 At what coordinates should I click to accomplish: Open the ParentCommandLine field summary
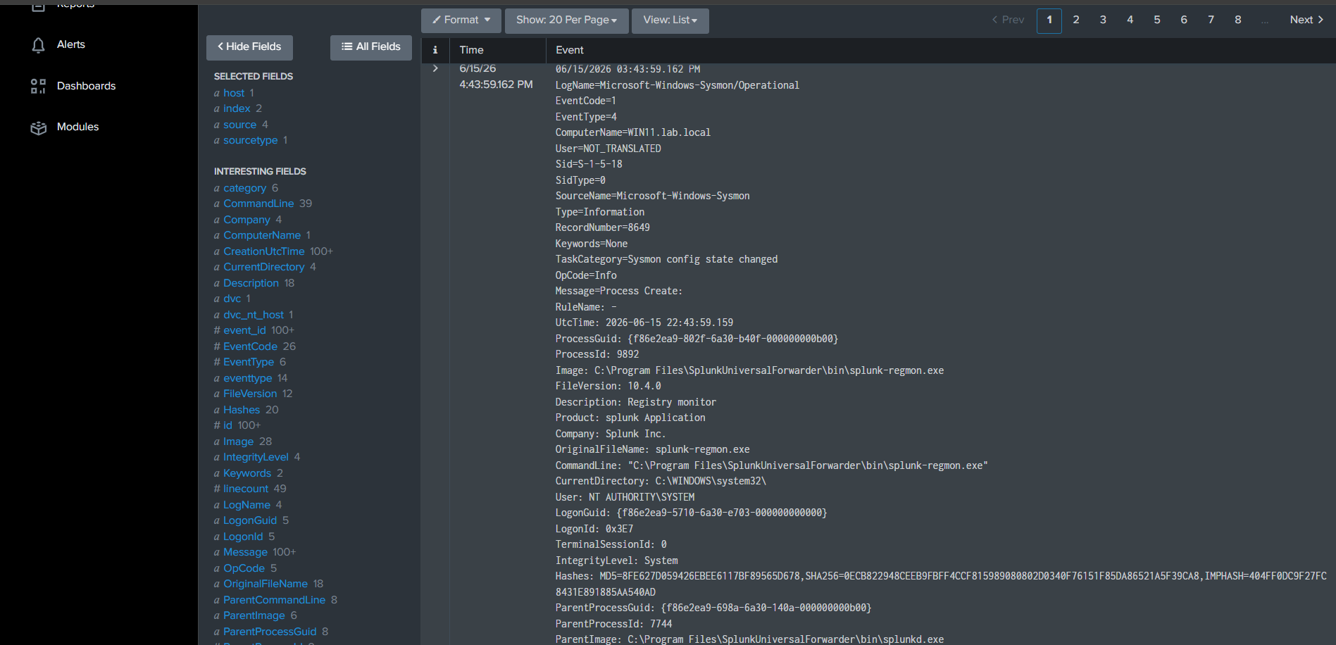pyautogui.click(x=274, y=600)
